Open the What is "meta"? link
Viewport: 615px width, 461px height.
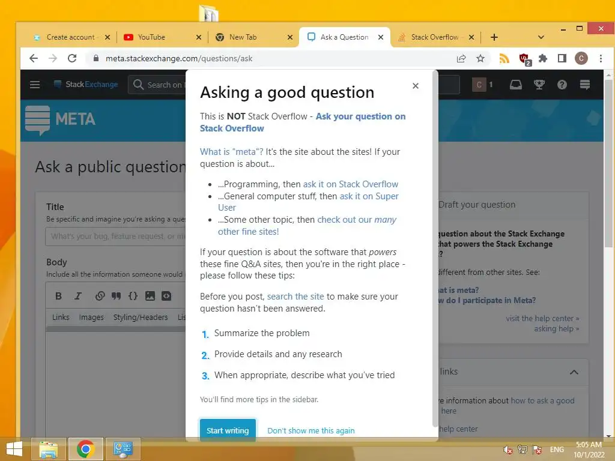click(x=231, y=152)
